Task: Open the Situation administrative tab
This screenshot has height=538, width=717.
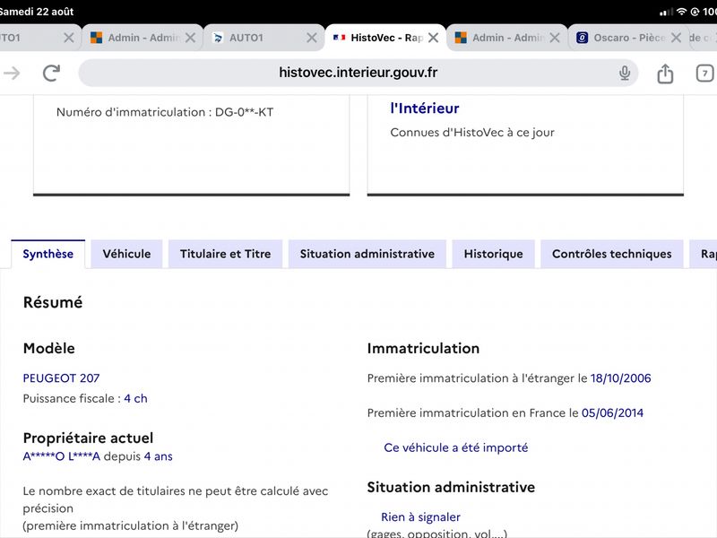Action: [x=367, y=254]
